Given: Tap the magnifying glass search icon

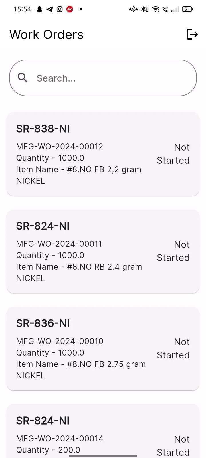Looking at the screenshot, I should [23, 78].
